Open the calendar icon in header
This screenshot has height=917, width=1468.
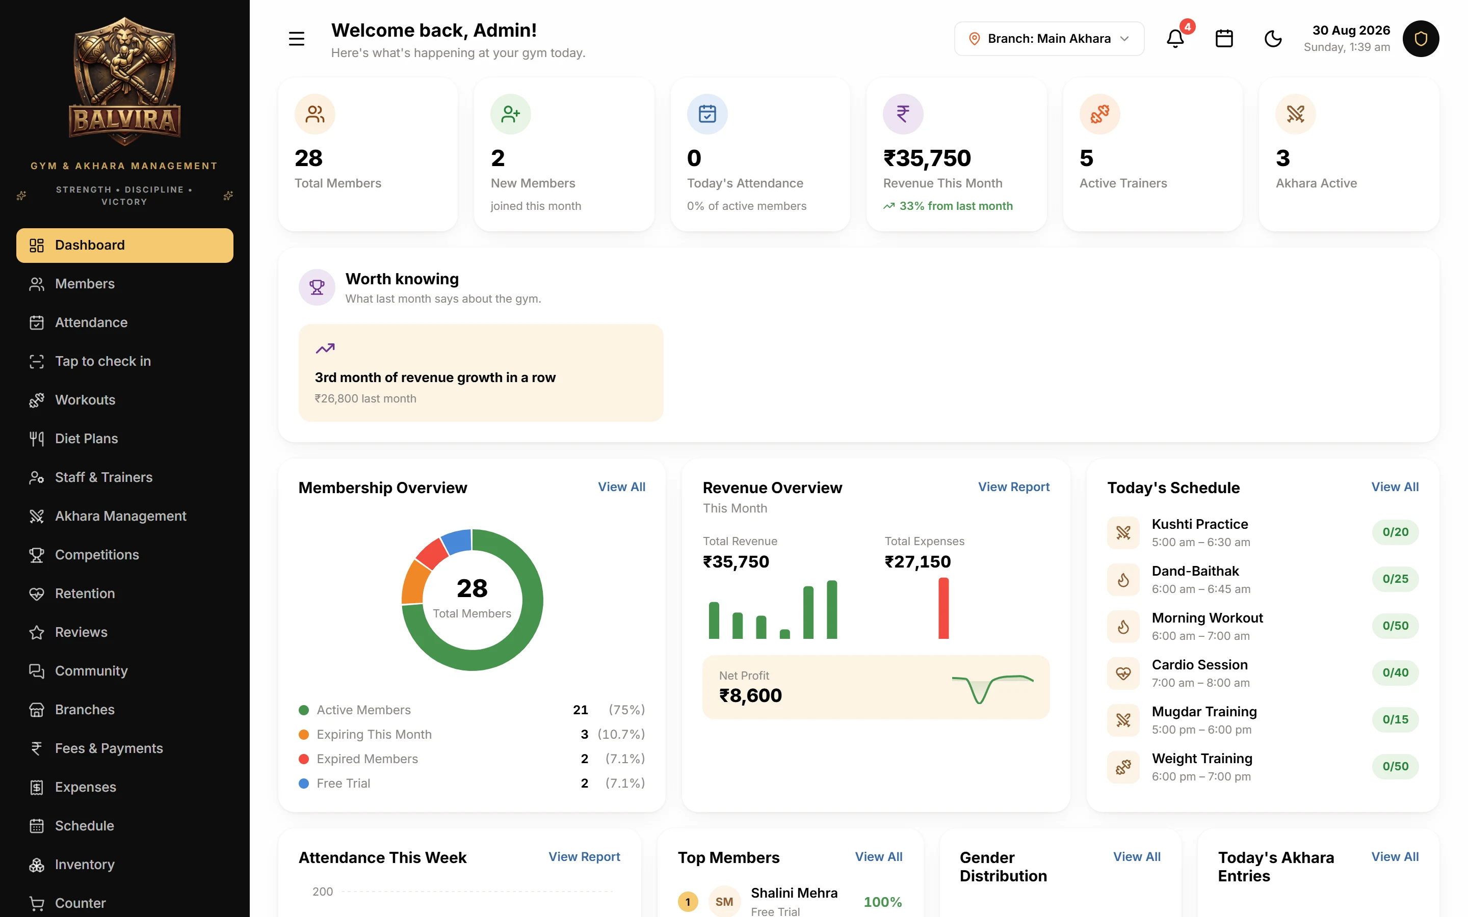(x=1224, y=39)
